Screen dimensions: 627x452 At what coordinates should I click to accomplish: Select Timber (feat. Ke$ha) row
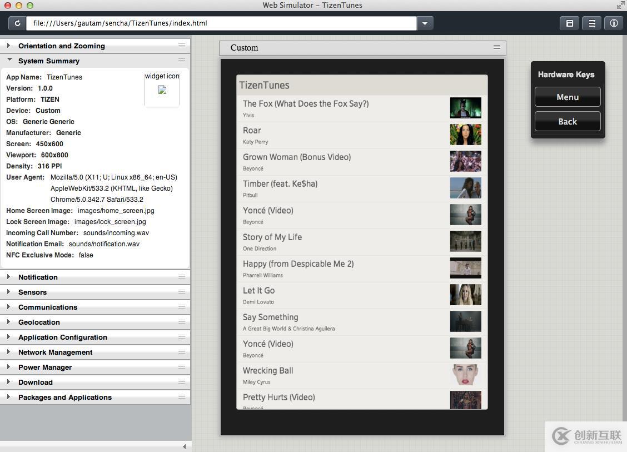point(362,189)
